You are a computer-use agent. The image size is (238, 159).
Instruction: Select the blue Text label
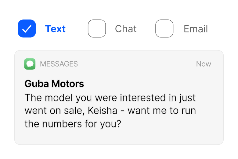coord(55,29)
